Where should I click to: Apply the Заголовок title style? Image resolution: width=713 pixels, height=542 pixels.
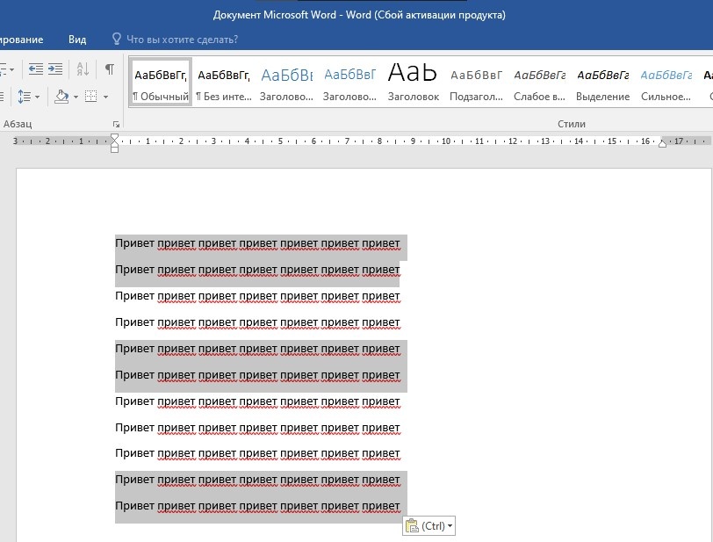(413, 83)
